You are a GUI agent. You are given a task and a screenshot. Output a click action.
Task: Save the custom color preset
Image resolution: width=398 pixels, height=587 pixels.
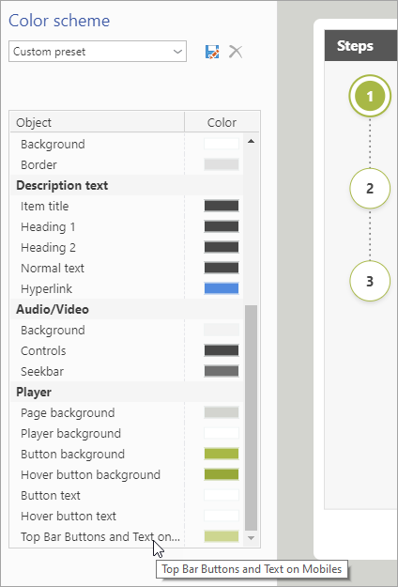[212, 52]
